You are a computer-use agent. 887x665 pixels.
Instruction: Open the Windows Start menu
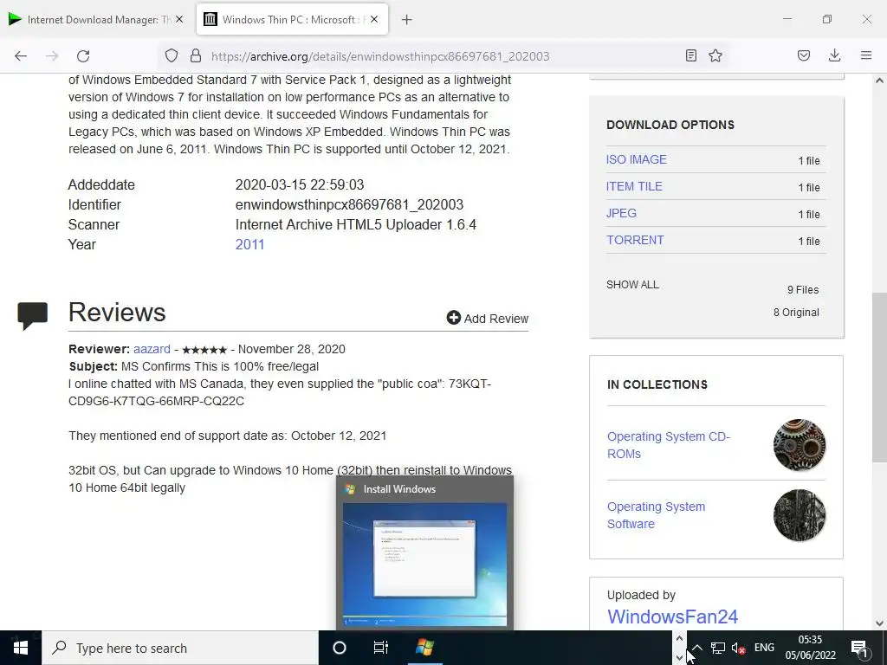click(21, 648)
